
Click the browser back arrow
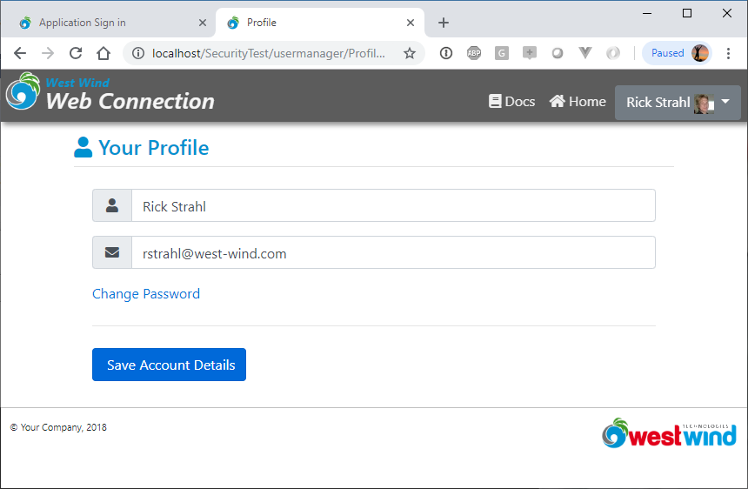coord(20,53)
